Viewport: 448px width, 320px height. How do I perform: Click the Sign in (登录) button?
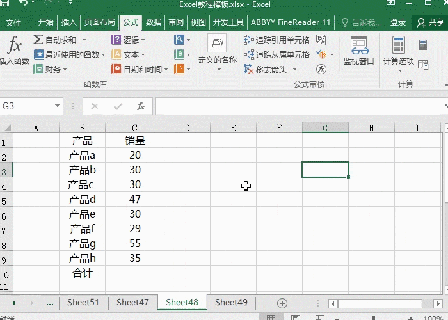[x=398, y=22]
